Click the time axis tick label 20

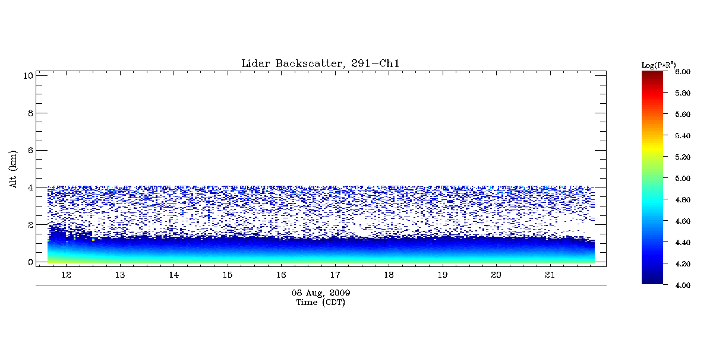496,275
